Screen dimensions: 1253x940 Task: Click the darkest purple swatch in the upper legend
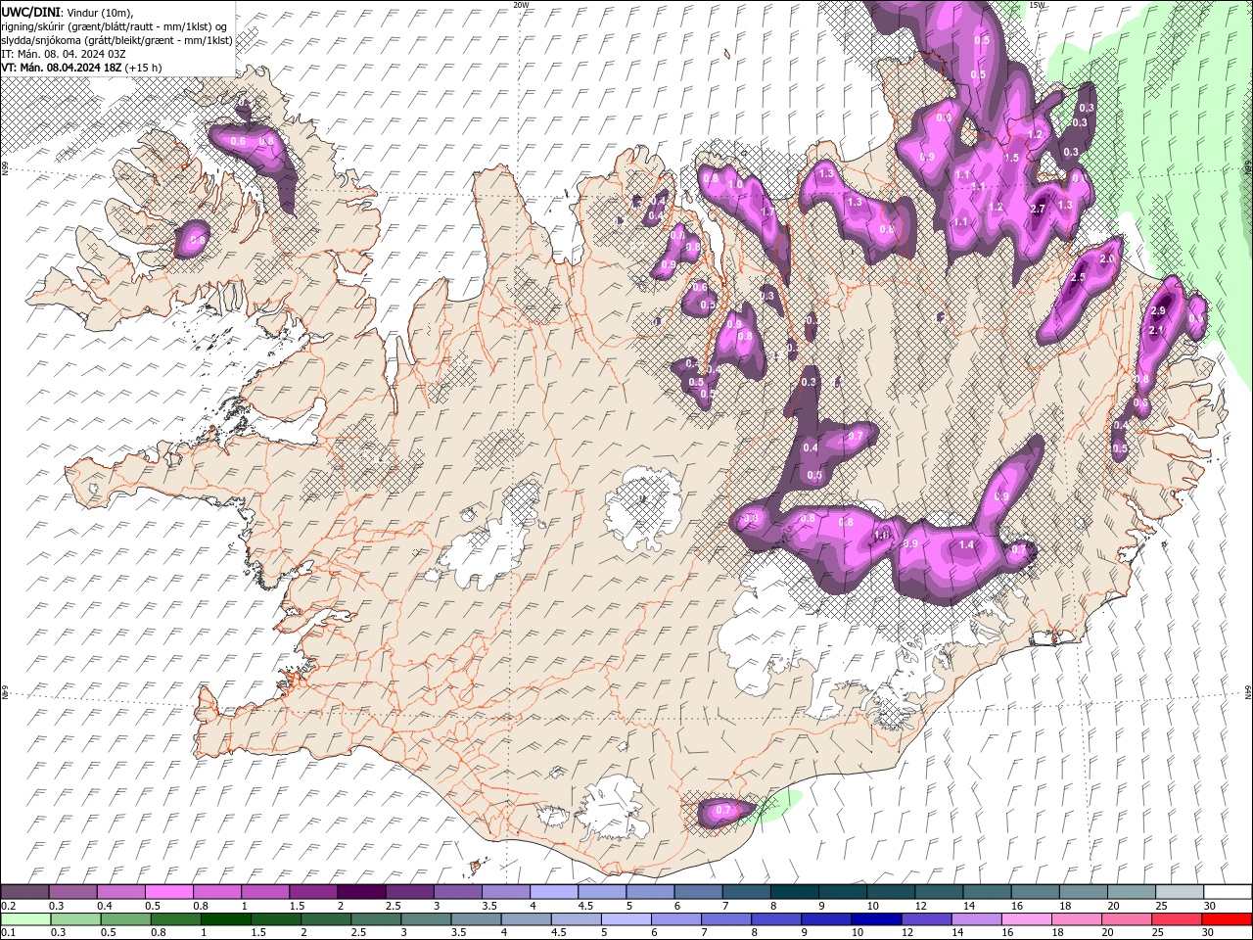[360, 892]
